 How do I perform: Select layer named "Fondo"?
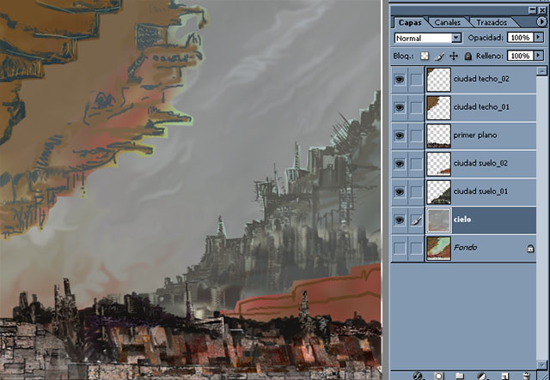pyautogui.click(x=465, y=248)
